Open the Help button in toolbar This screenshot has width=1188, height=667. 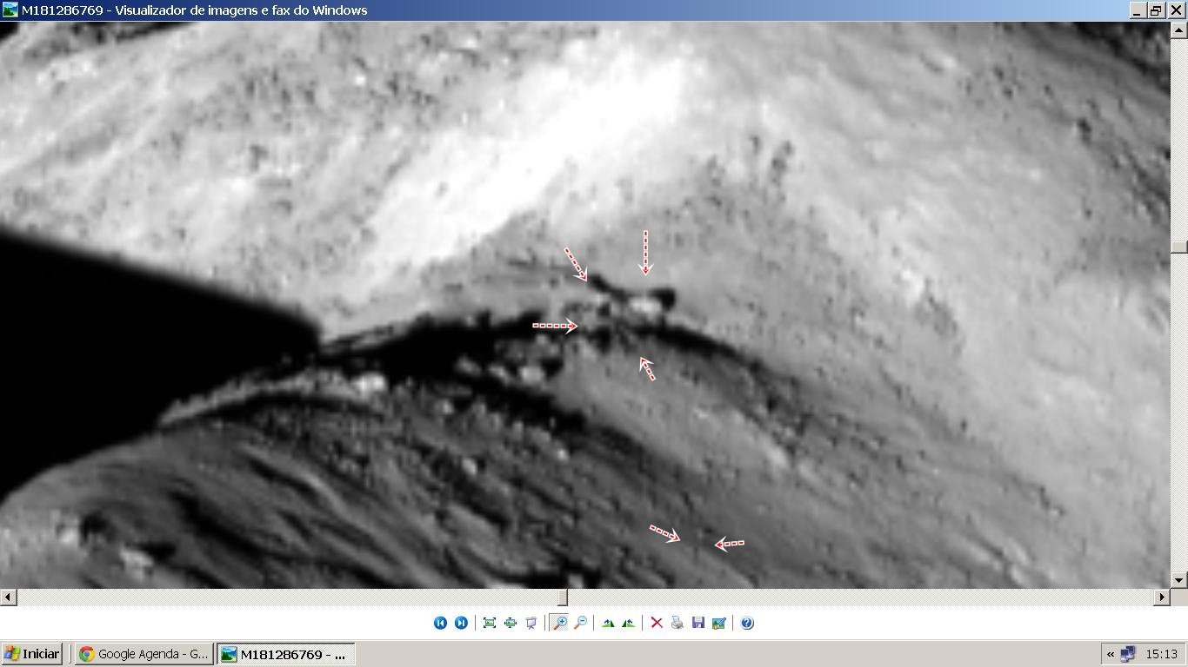[x=747, y=623]
